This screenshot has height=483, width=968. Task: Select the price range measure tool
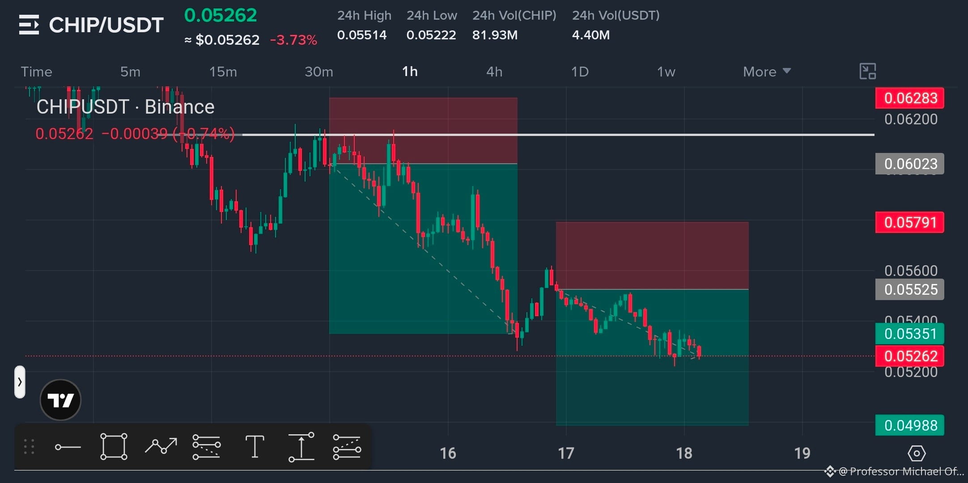301,447
